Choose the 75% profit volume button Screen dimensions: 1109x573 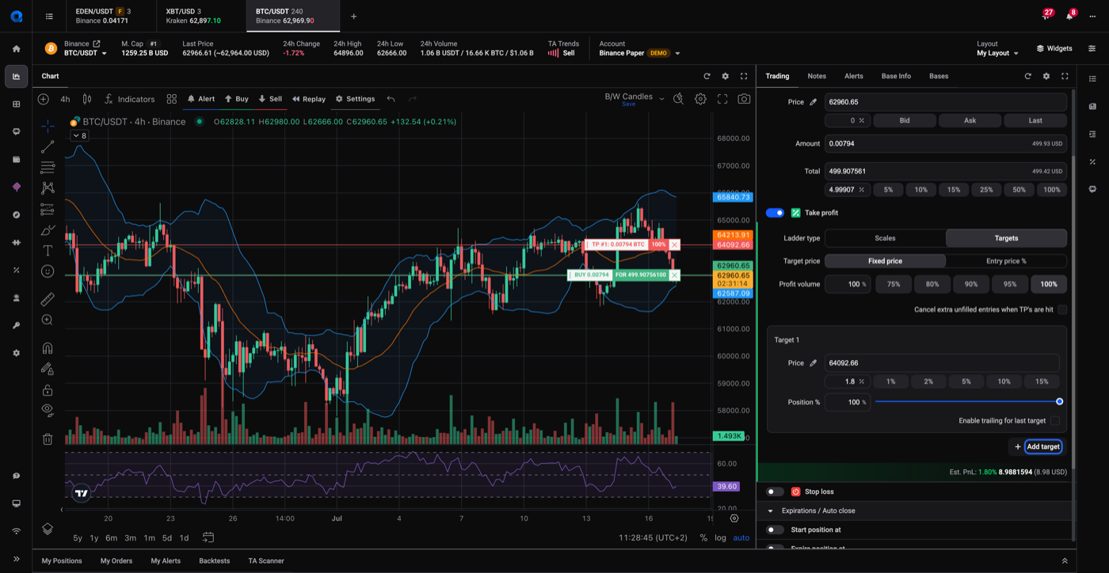[x=894, y=284]
